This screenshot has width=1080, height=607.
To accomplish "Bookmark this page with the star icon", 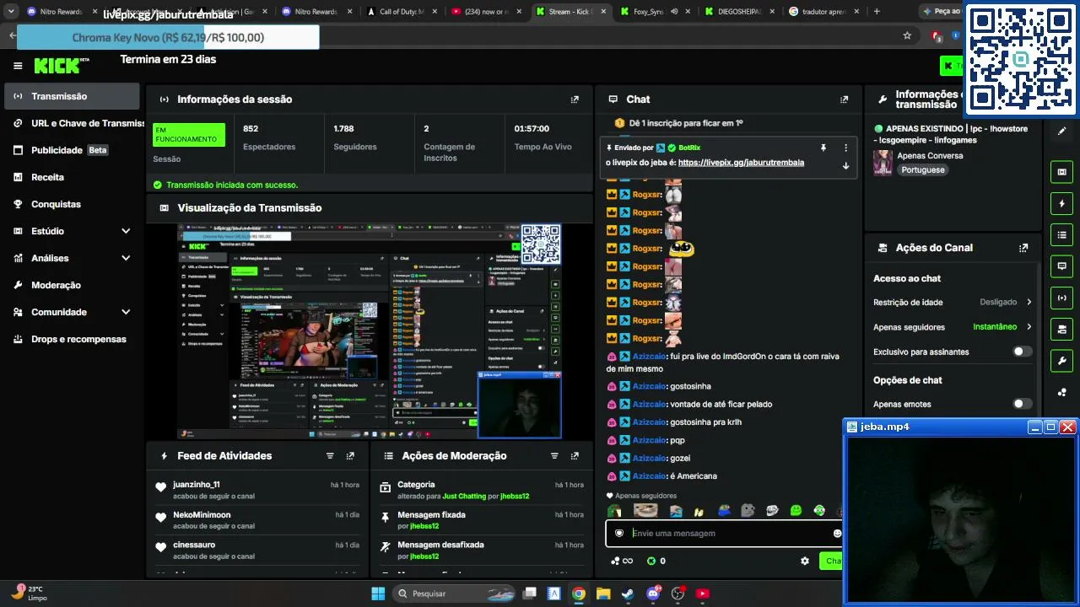I will pyautogui.click(x=907, y=35).
